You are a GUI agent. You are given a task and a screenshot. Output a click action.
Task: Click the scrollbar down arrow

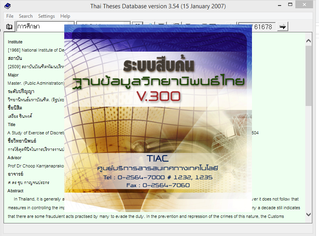[308, 214]
